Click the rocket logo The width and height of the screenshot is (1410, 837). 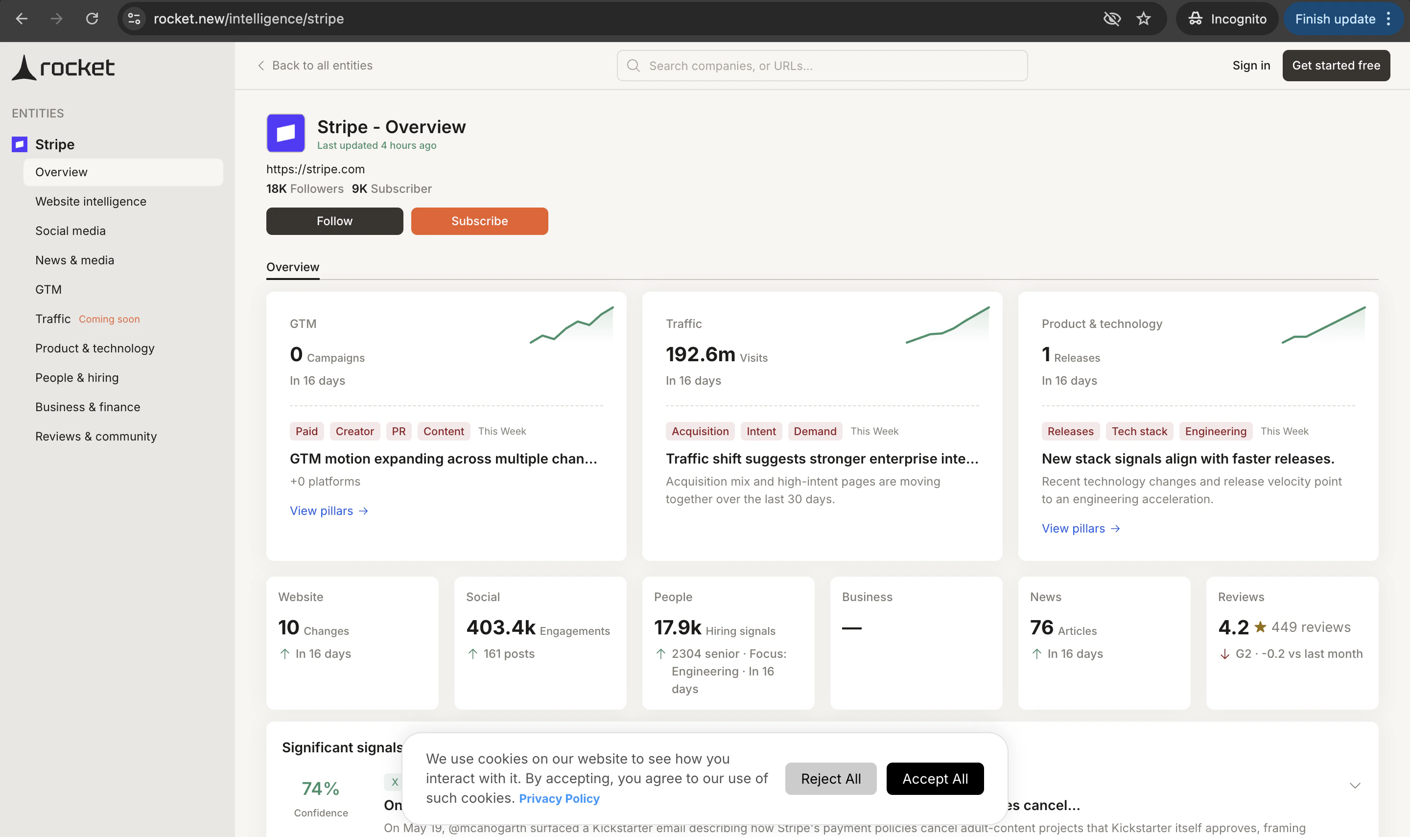pyautogui.click(x=63, y=68)
